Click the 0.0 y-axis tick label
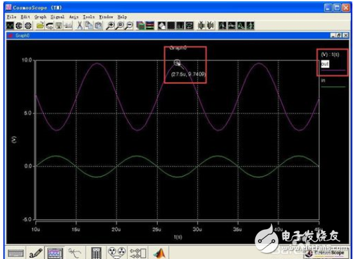This screenshot has width=353, height=259. coord(28,166)
